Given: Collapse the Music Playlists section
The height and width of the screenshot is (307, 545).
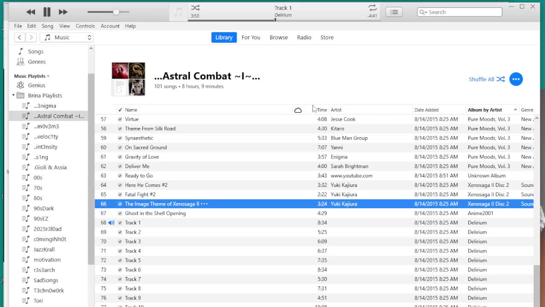Looking at the screenshot, I should 48,76.
